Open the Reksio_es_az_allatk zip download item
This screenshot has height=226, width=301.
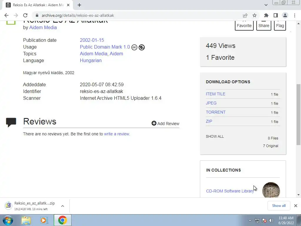tap(31, 206)
